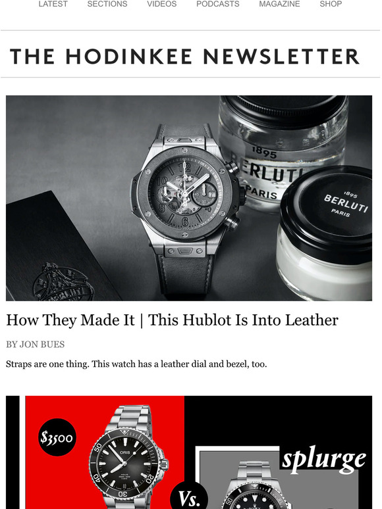The image size is (382, 509).
Task: Visit the SHOP link
Action: pos(331,4)
